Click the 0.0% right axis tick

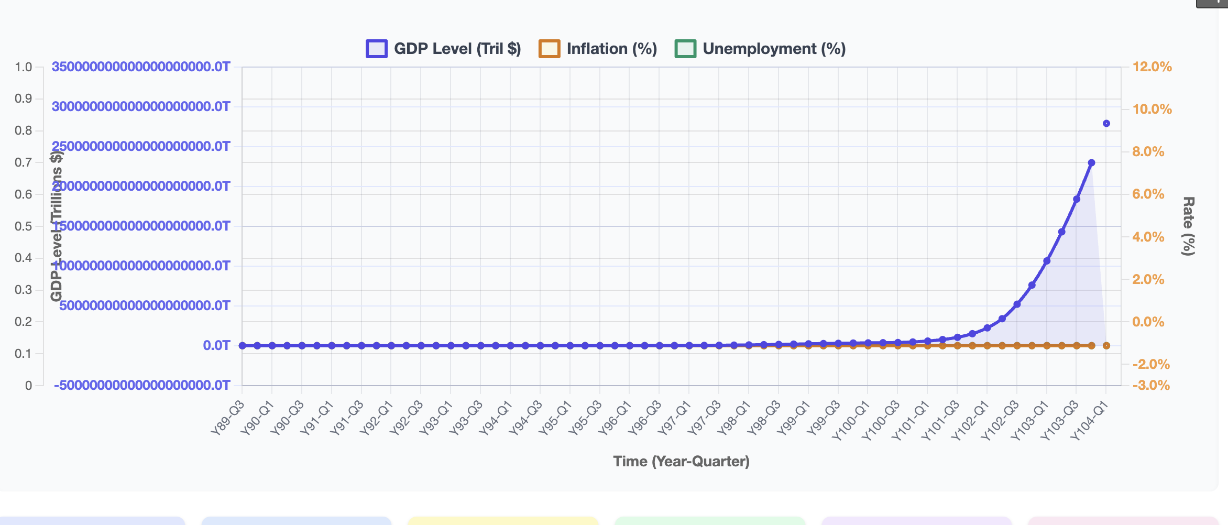1148,322
